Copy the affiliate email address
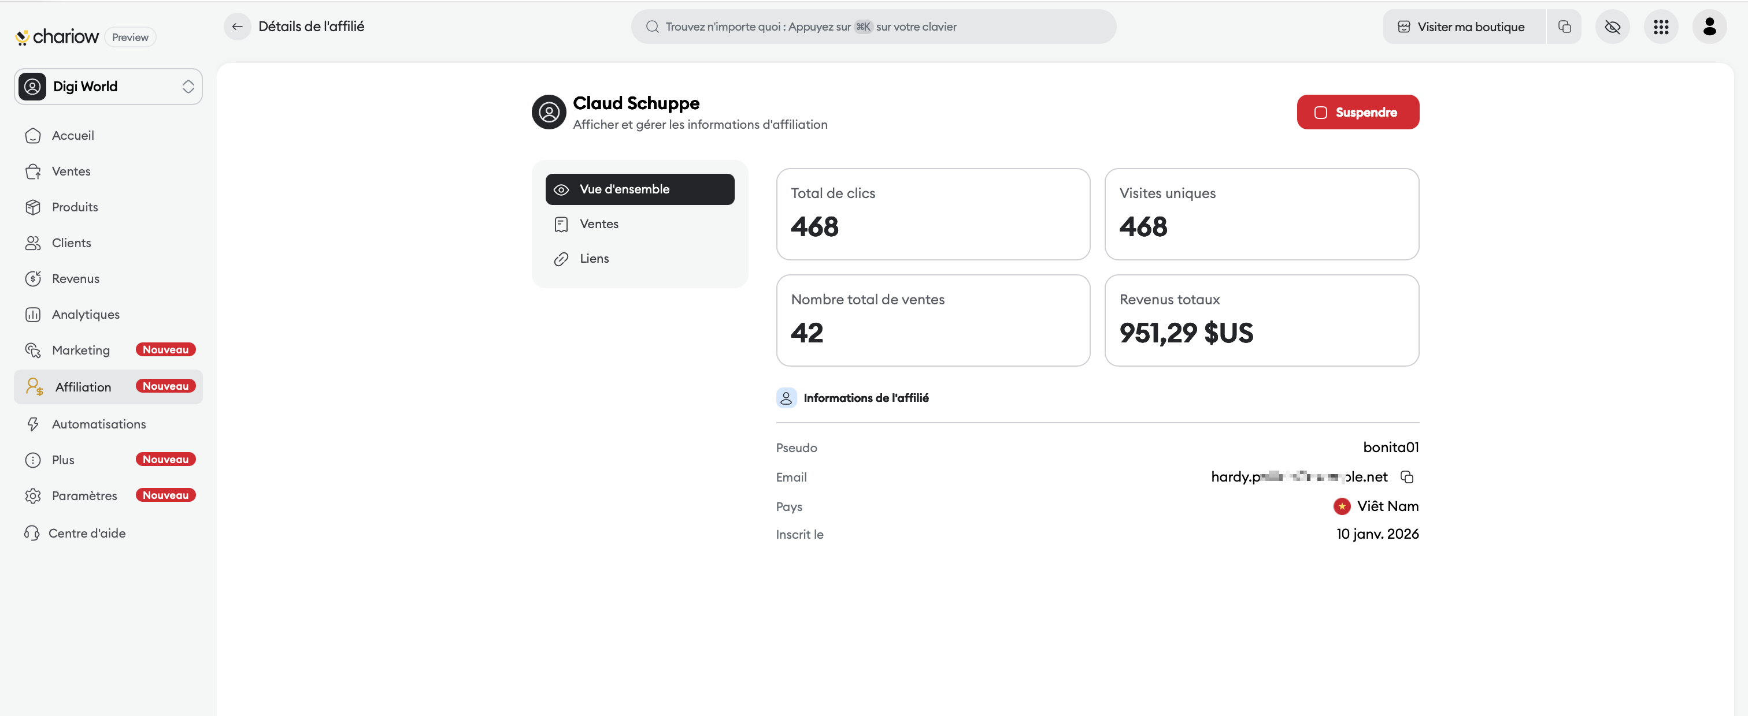This screenshot has height=716, width=1748. point(1407,476)
